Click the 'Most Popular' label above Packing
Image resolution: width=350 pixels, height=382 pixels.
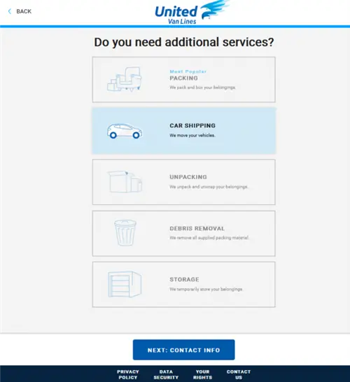188,71
